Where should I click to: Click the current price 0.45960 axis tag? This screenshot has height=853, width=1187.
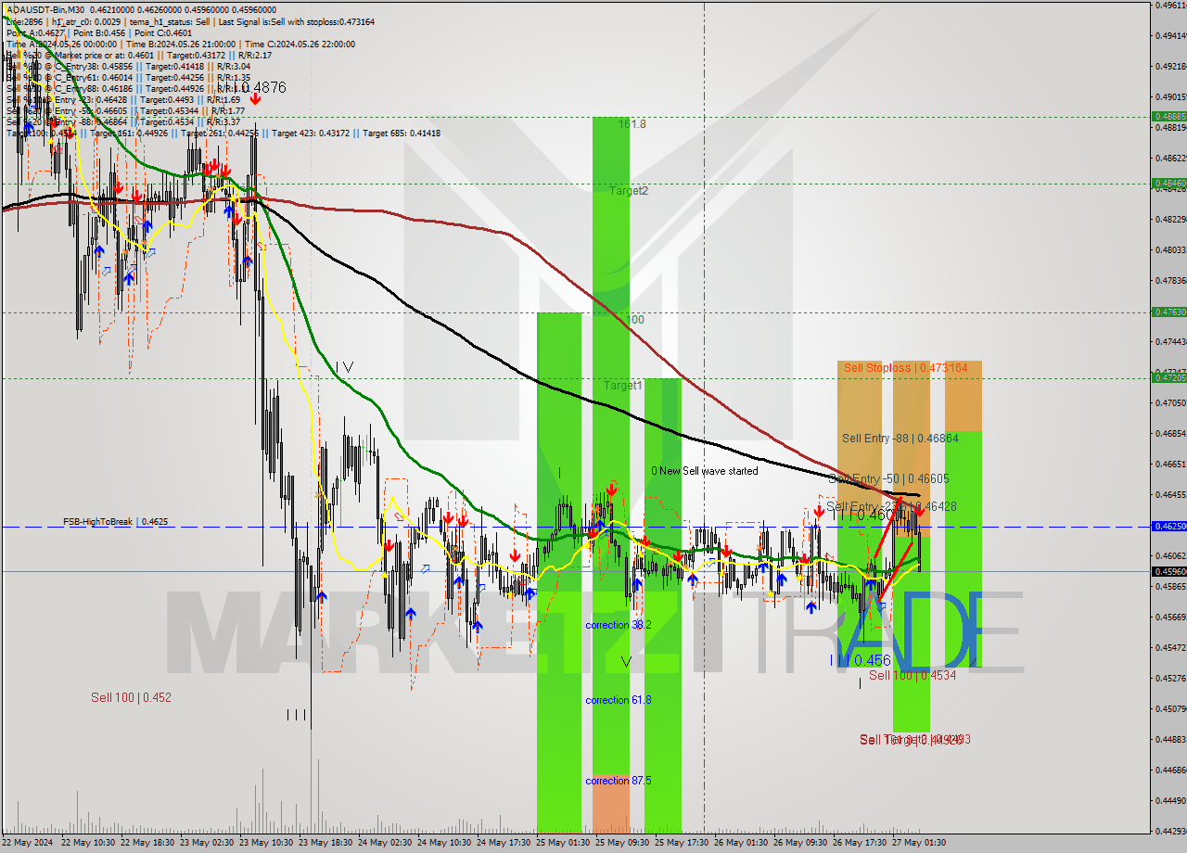point(1168,571)
